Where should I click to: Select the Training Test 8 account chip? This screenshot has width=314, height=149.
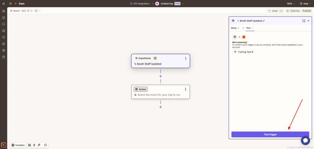coord(243,52)
